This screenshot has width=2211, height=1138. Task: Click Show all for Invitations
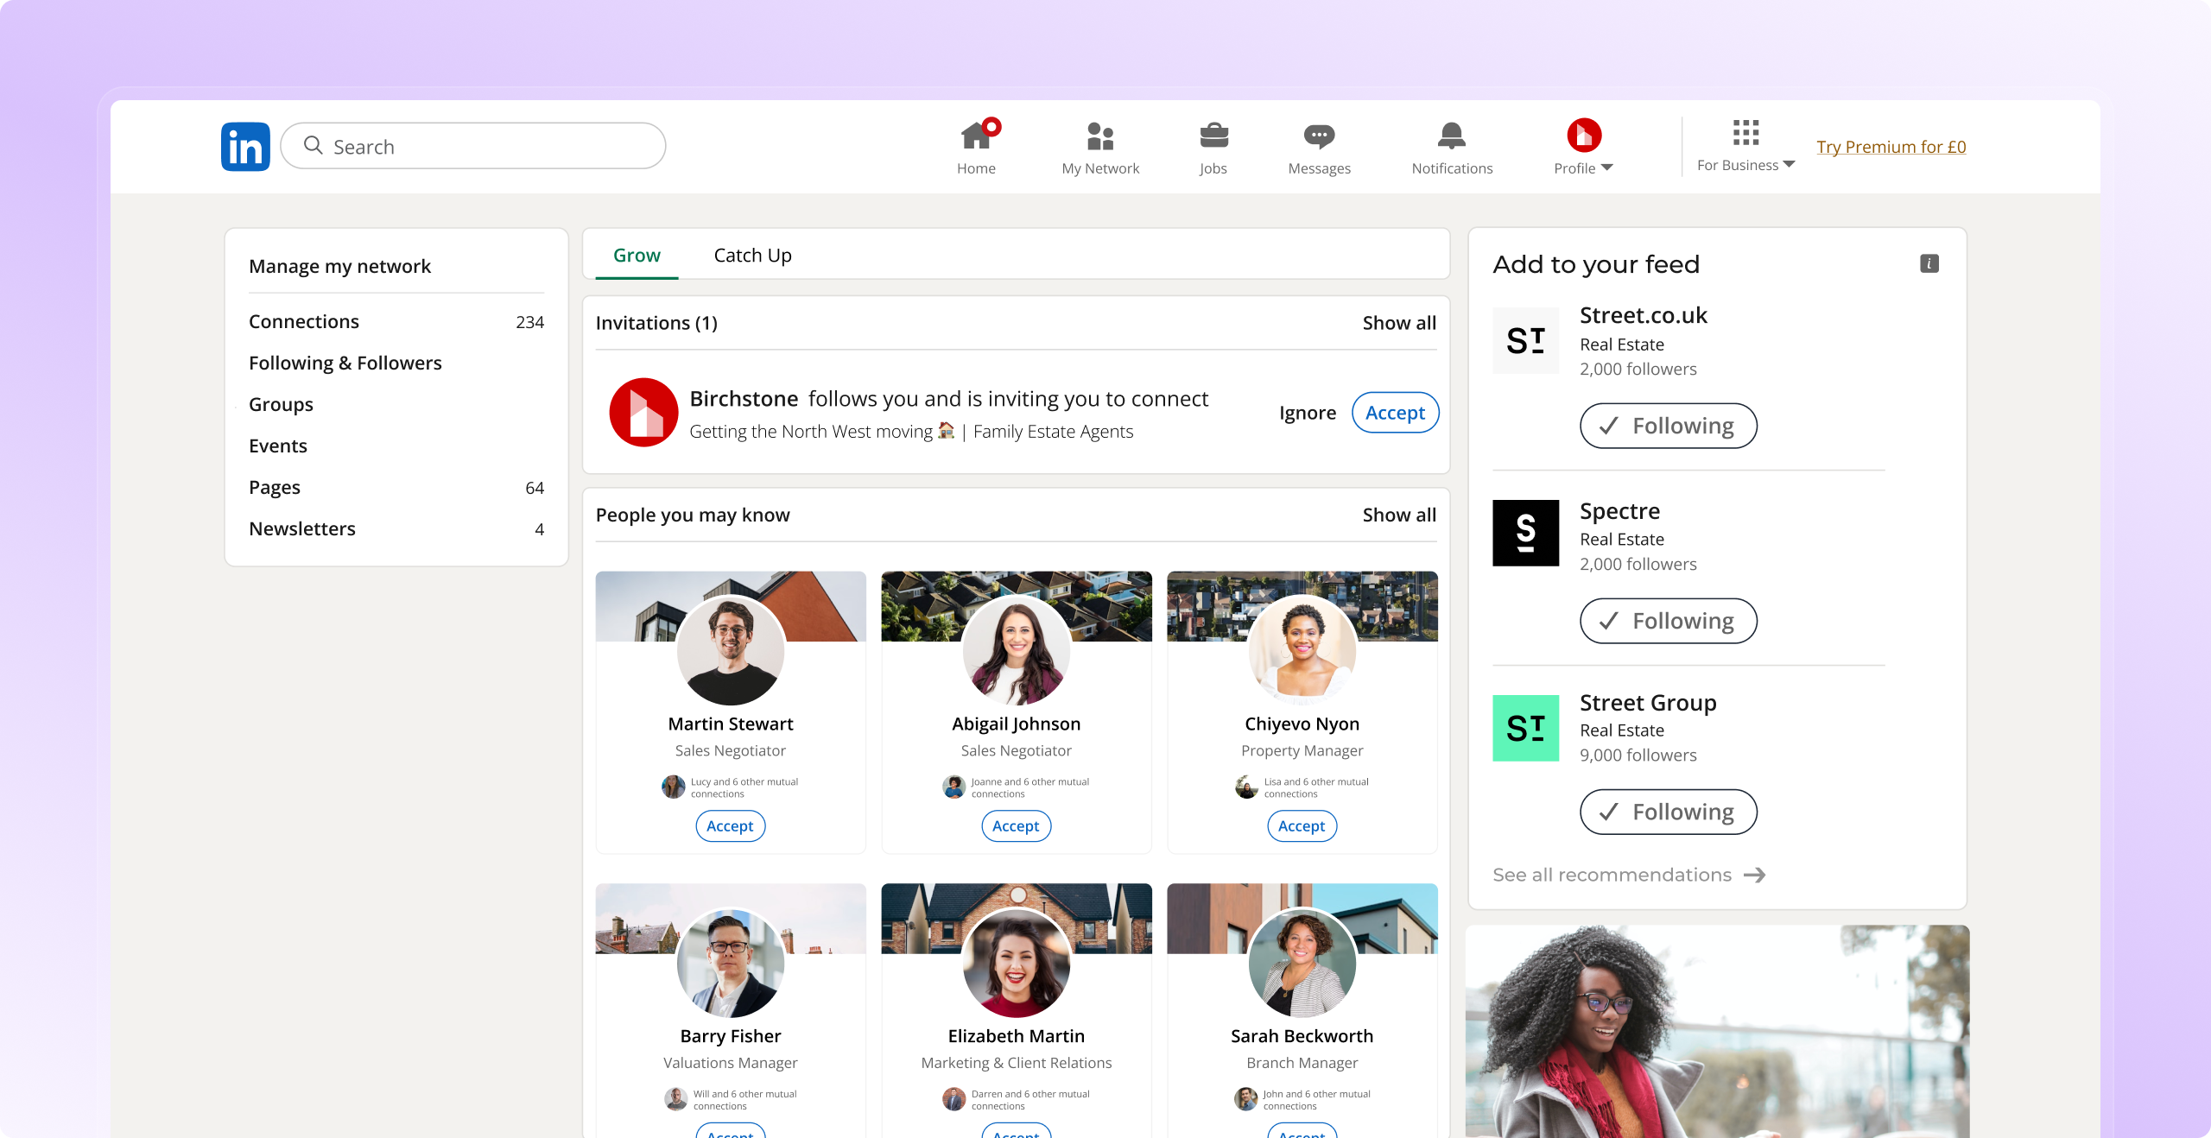coord(1399,323)
